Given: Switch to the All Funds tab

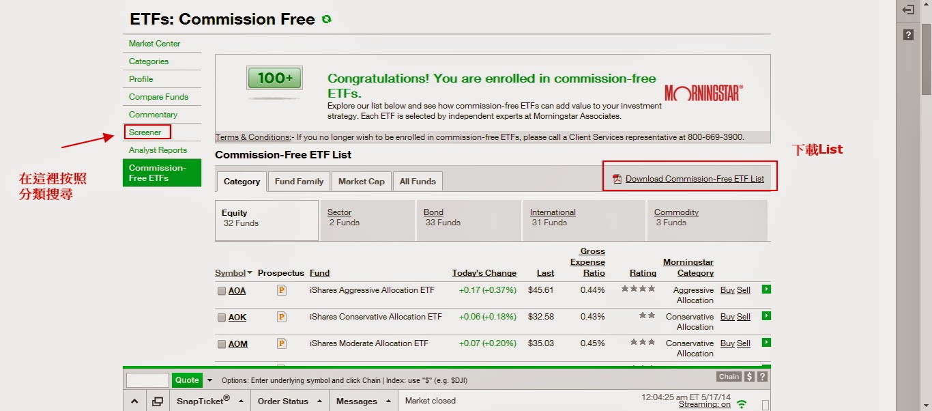Looking at the screenshot, I should point(418,182).
